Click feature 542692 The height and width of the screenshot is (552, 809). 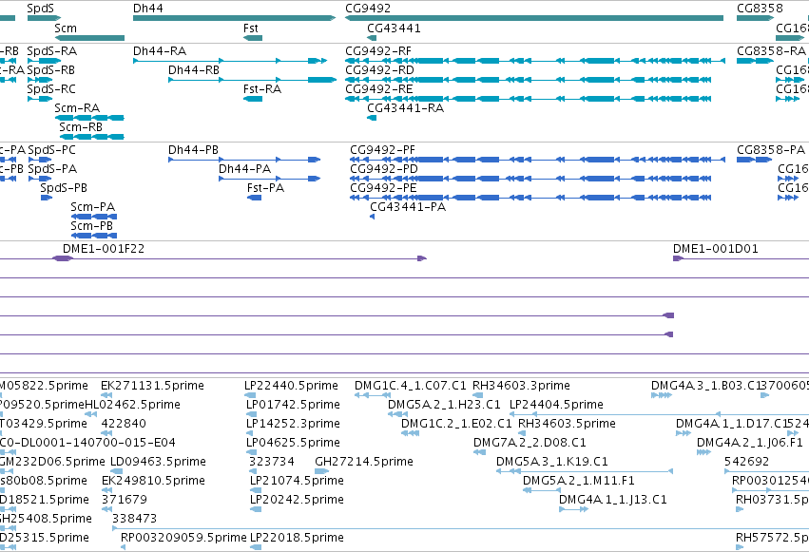pyautogui.click(x=766, y=471)
